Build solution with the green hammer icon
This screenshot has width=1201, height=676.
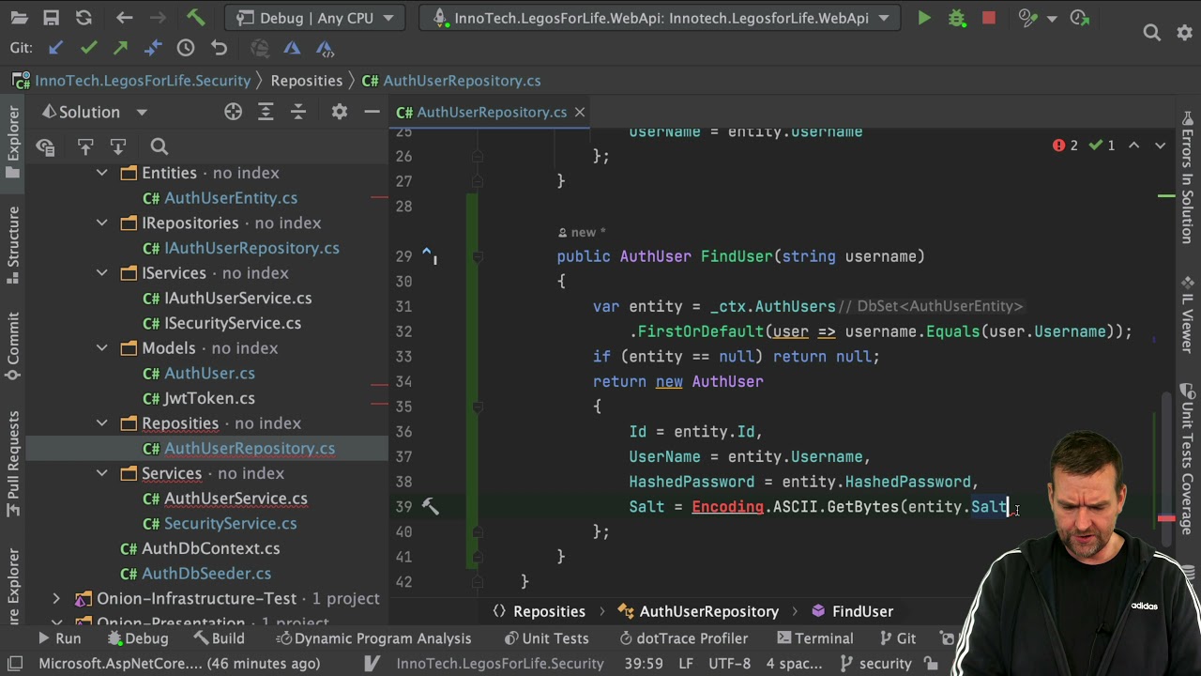[x=195, y=18]
